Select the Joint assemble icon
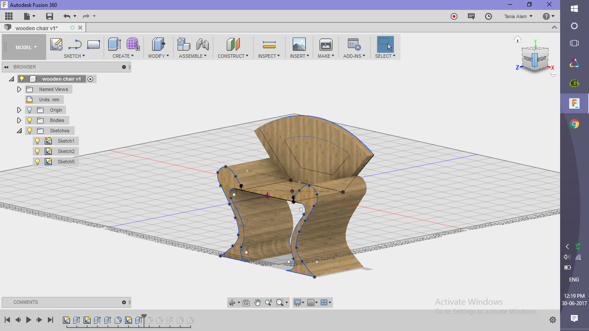The width and height of the screenshot is (589, 331). coord(202,44)
